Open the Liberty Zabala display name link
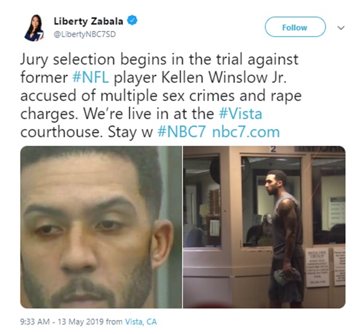Screen dimensions: 363x334 point(88,21)
